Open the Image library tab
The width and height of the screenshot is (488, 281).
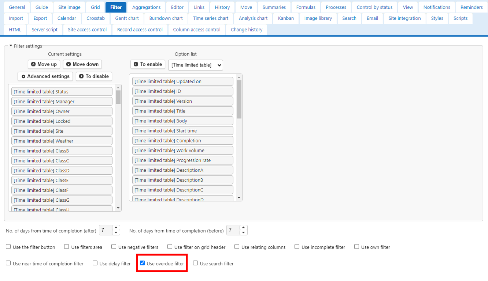click(318, 18)
